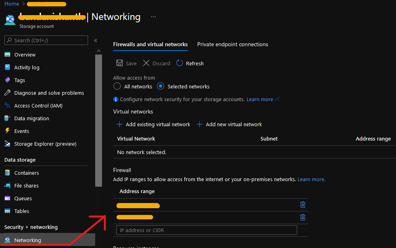
Task: Open the Overview page icon
Action: (x=7, y=55)
